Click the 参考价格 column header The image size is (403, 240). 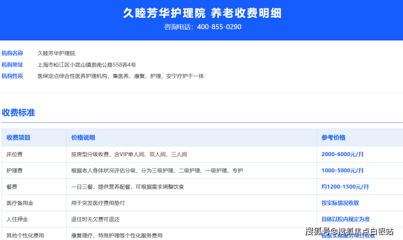pos(333,138)
